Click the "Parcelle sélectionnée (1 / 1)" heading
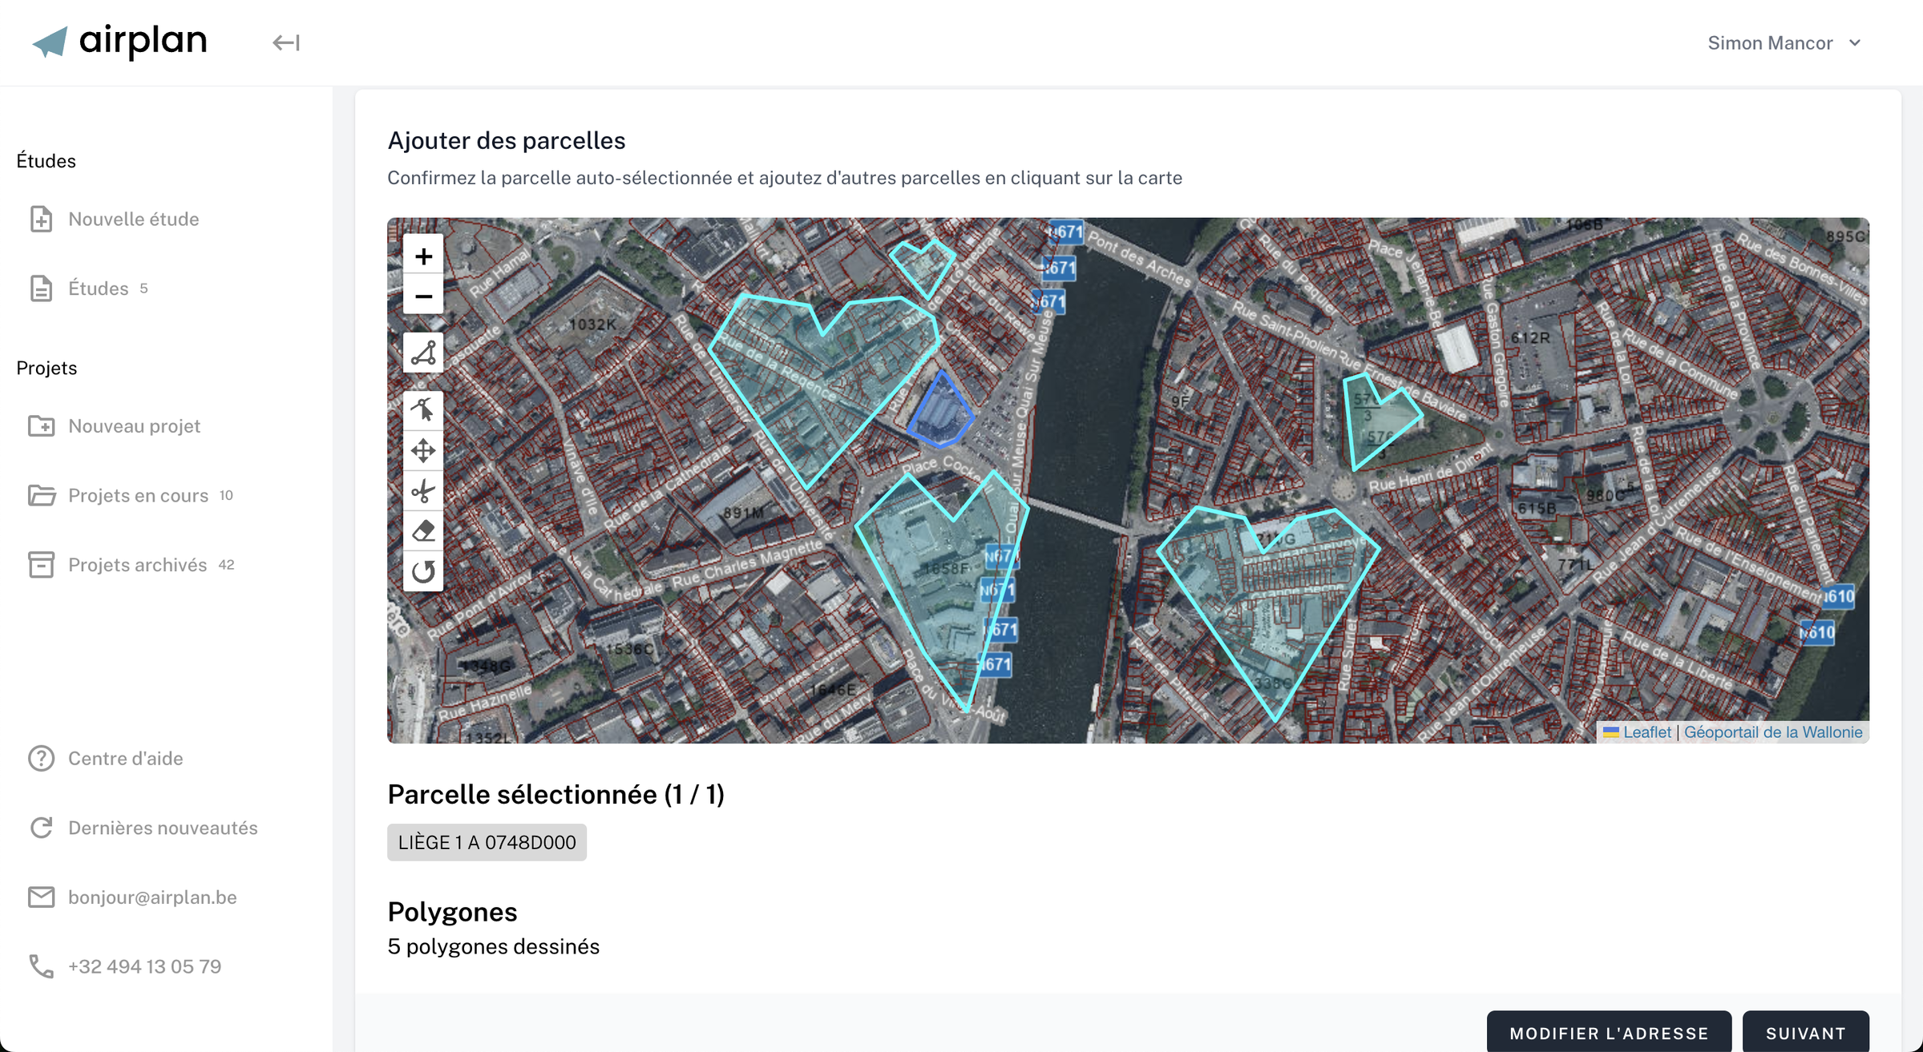The image size is (1923, 1052). tap(555, 794)
